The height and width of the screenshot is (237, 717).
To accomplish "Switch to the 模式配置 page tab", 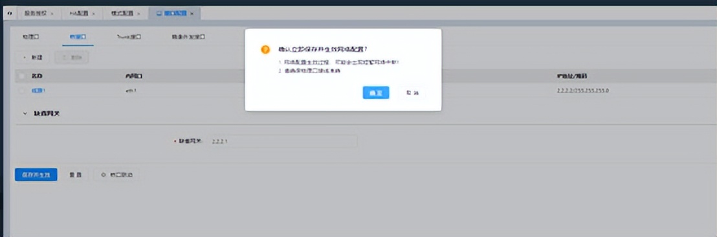I will 122,14.
